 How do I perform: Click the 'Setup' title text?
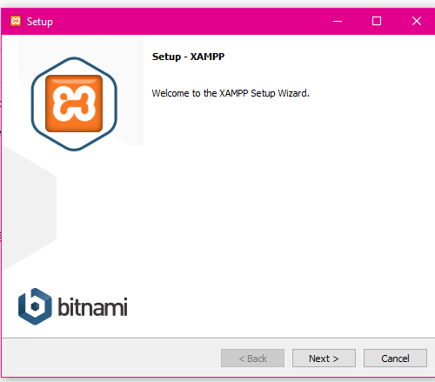click(40, 22)
